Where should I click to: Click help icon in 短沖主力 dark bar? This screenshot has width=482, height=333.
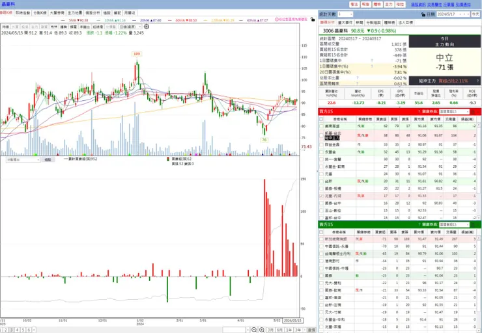(x=477, y=81)
